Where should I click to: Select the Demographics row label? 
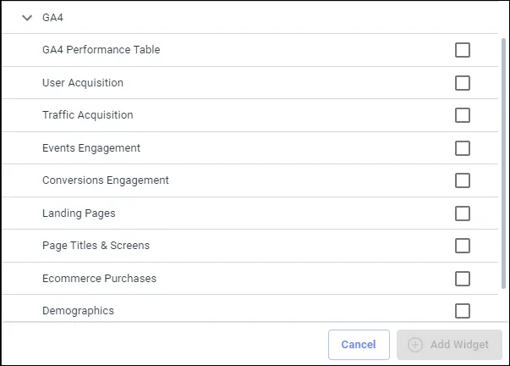[x=78, y=311]
